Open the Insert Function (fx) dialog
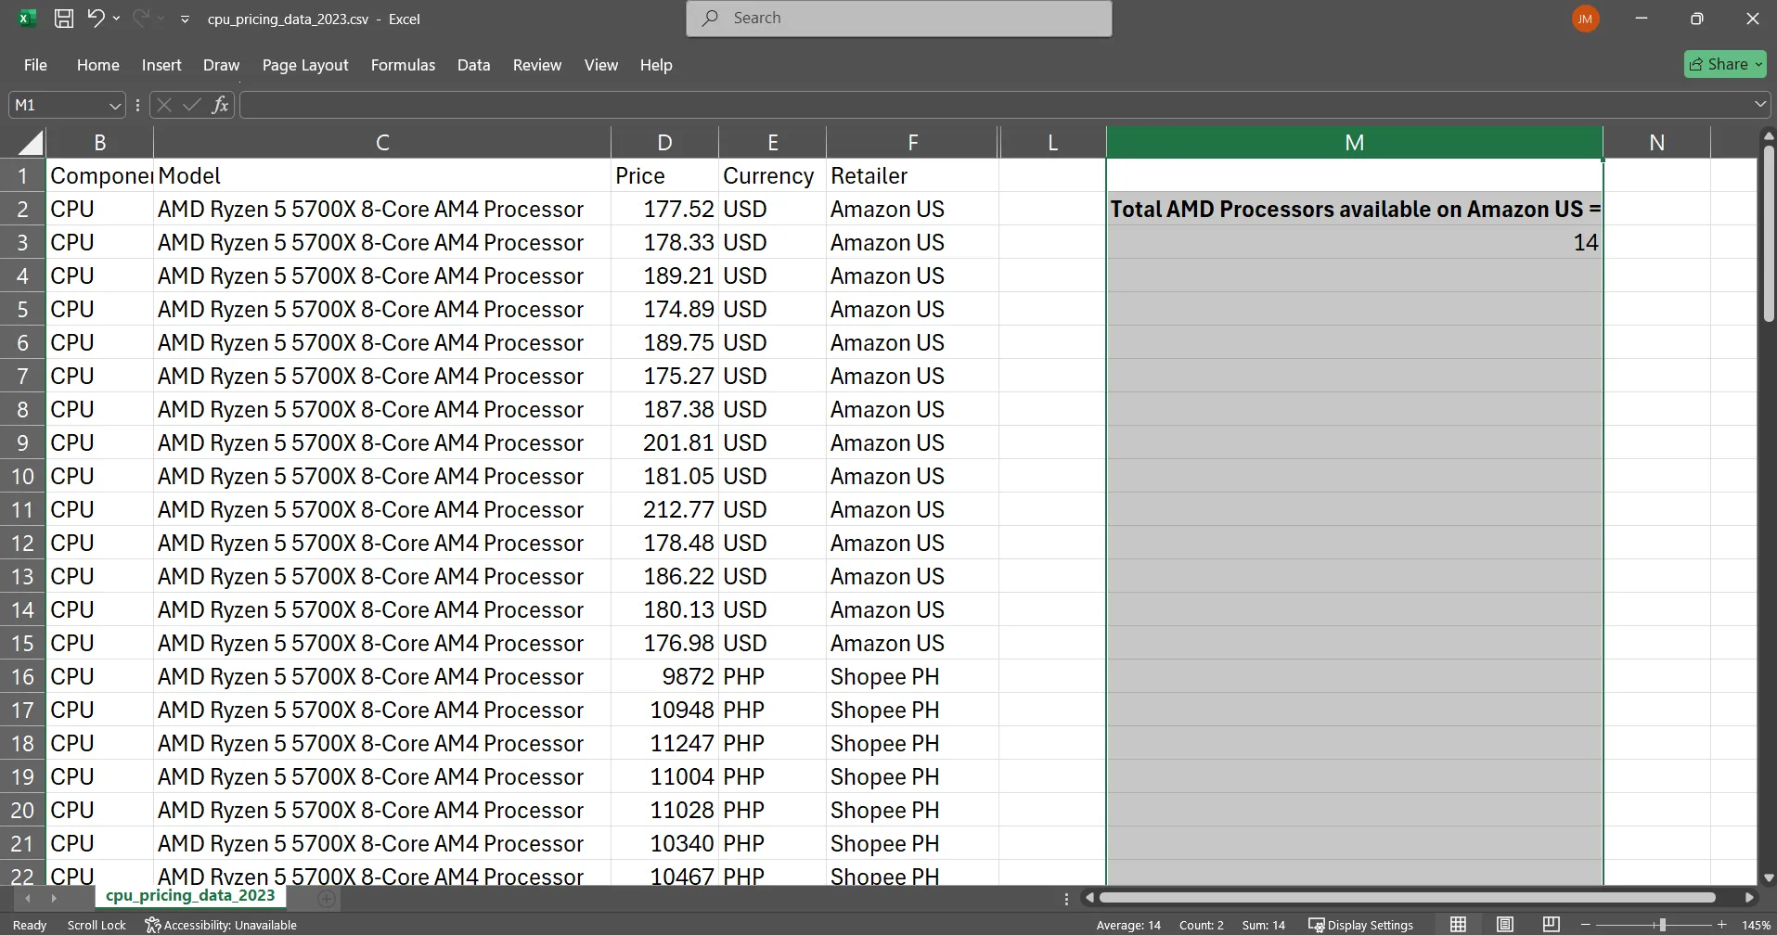 pyautogui.click(x=220, y=104)
